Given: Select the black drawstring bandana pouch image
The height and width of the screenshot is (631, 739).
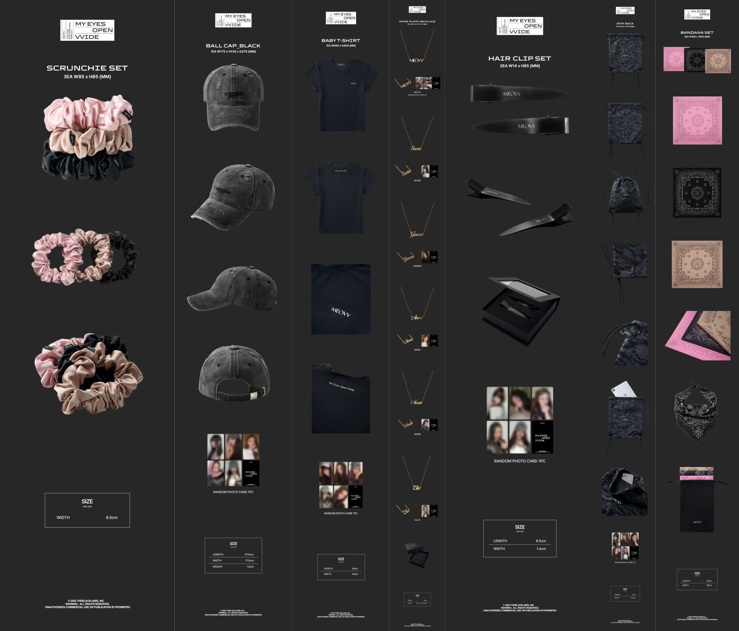Looking at the screenshot, I should pyautogui.click(x=697, y=502).
